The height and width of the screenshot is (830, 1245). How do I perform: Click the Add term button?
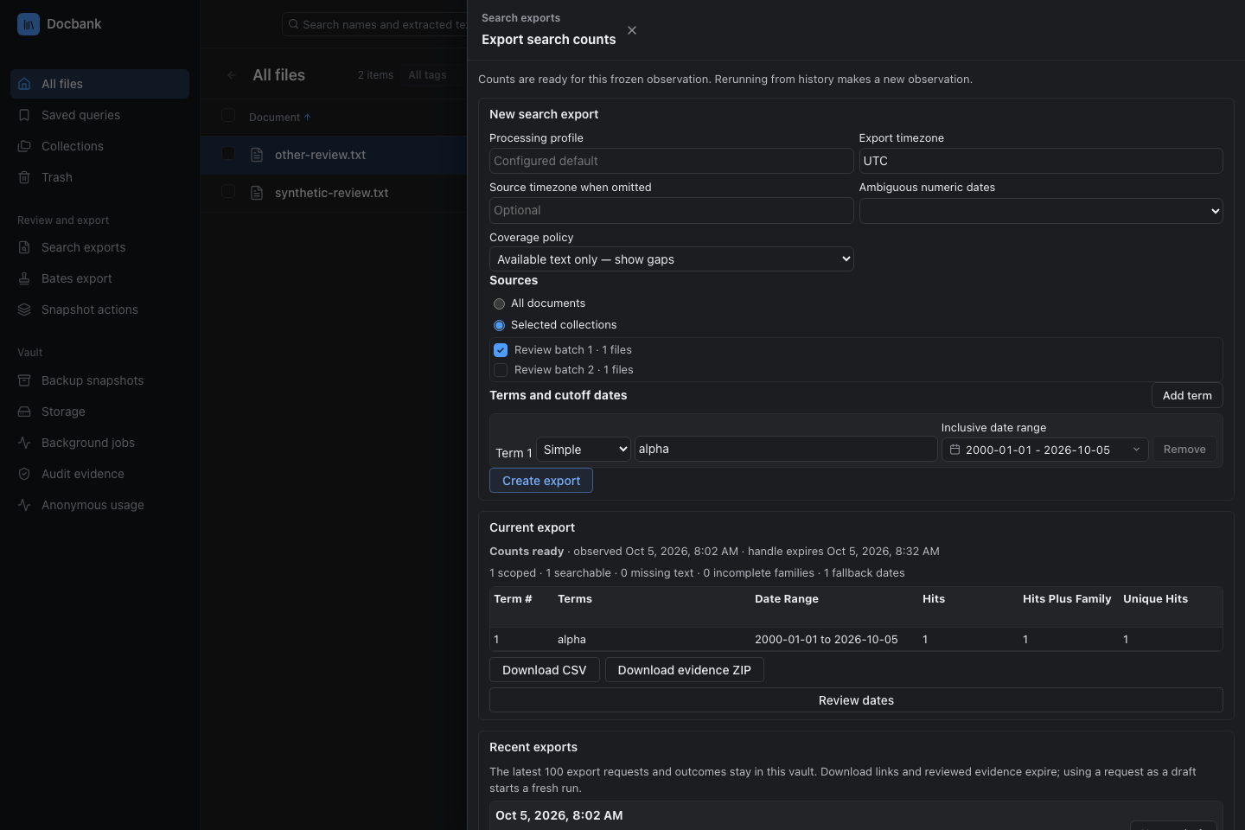[1187, 395]
